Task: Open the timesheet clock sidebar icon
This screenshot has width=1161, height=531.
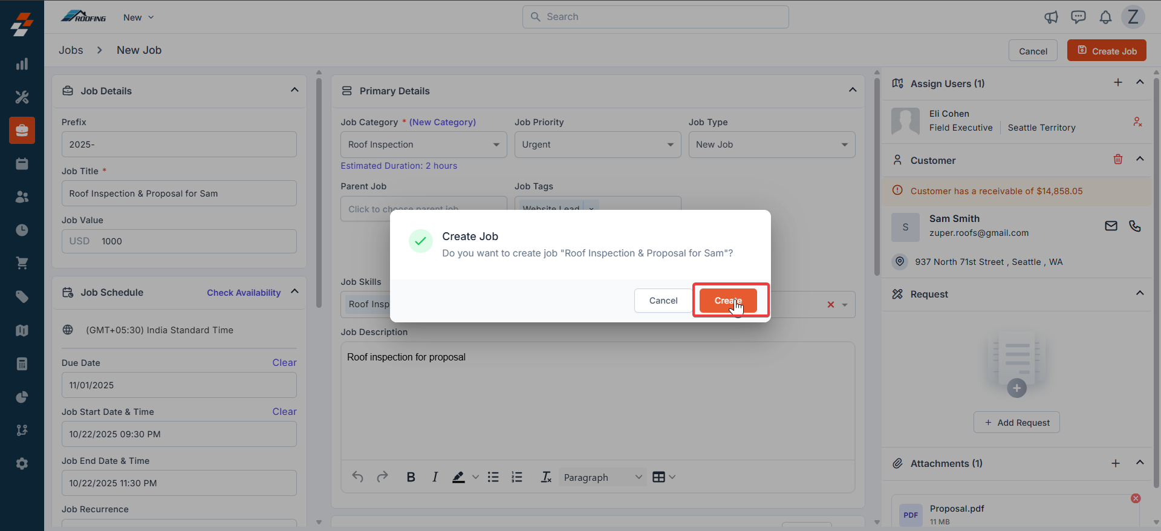Action: 22,230
